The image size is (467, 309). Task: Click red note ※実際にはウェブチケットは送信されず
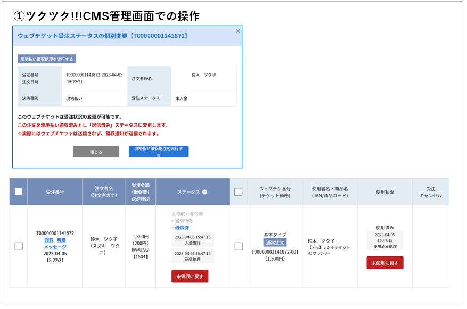tap(88, 133)
